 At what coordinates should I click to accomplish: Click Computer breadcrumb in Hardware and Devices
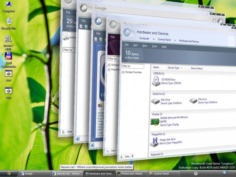(144, 38)
